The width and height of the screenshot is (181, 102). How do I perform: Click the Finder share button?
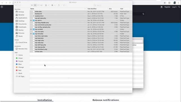pos(59,5)
